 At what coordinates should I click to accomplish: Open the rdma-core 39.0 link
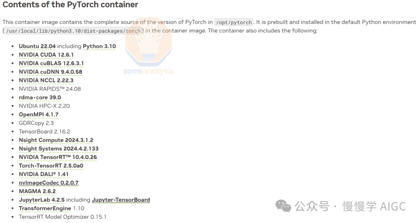[40, 97]
